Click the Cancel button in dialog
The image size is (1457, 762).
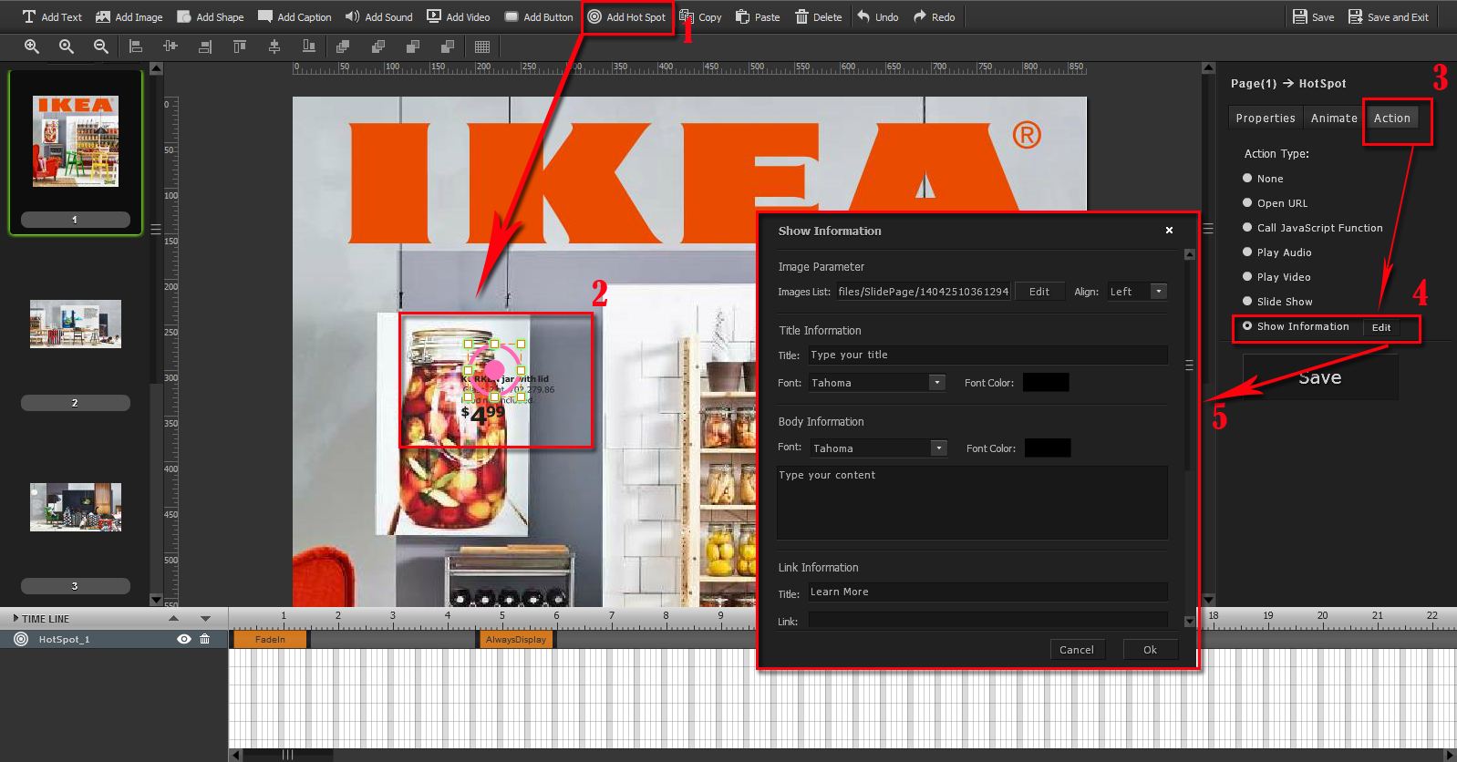point(1077,650)
